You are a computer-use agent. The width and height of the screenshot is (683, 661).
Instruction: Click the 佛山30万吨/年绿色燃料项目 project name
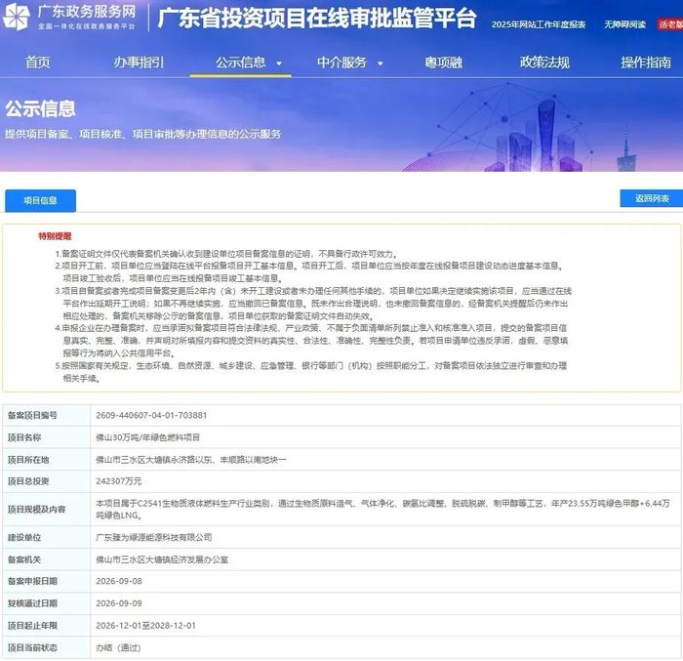click(x=147, y=437)
